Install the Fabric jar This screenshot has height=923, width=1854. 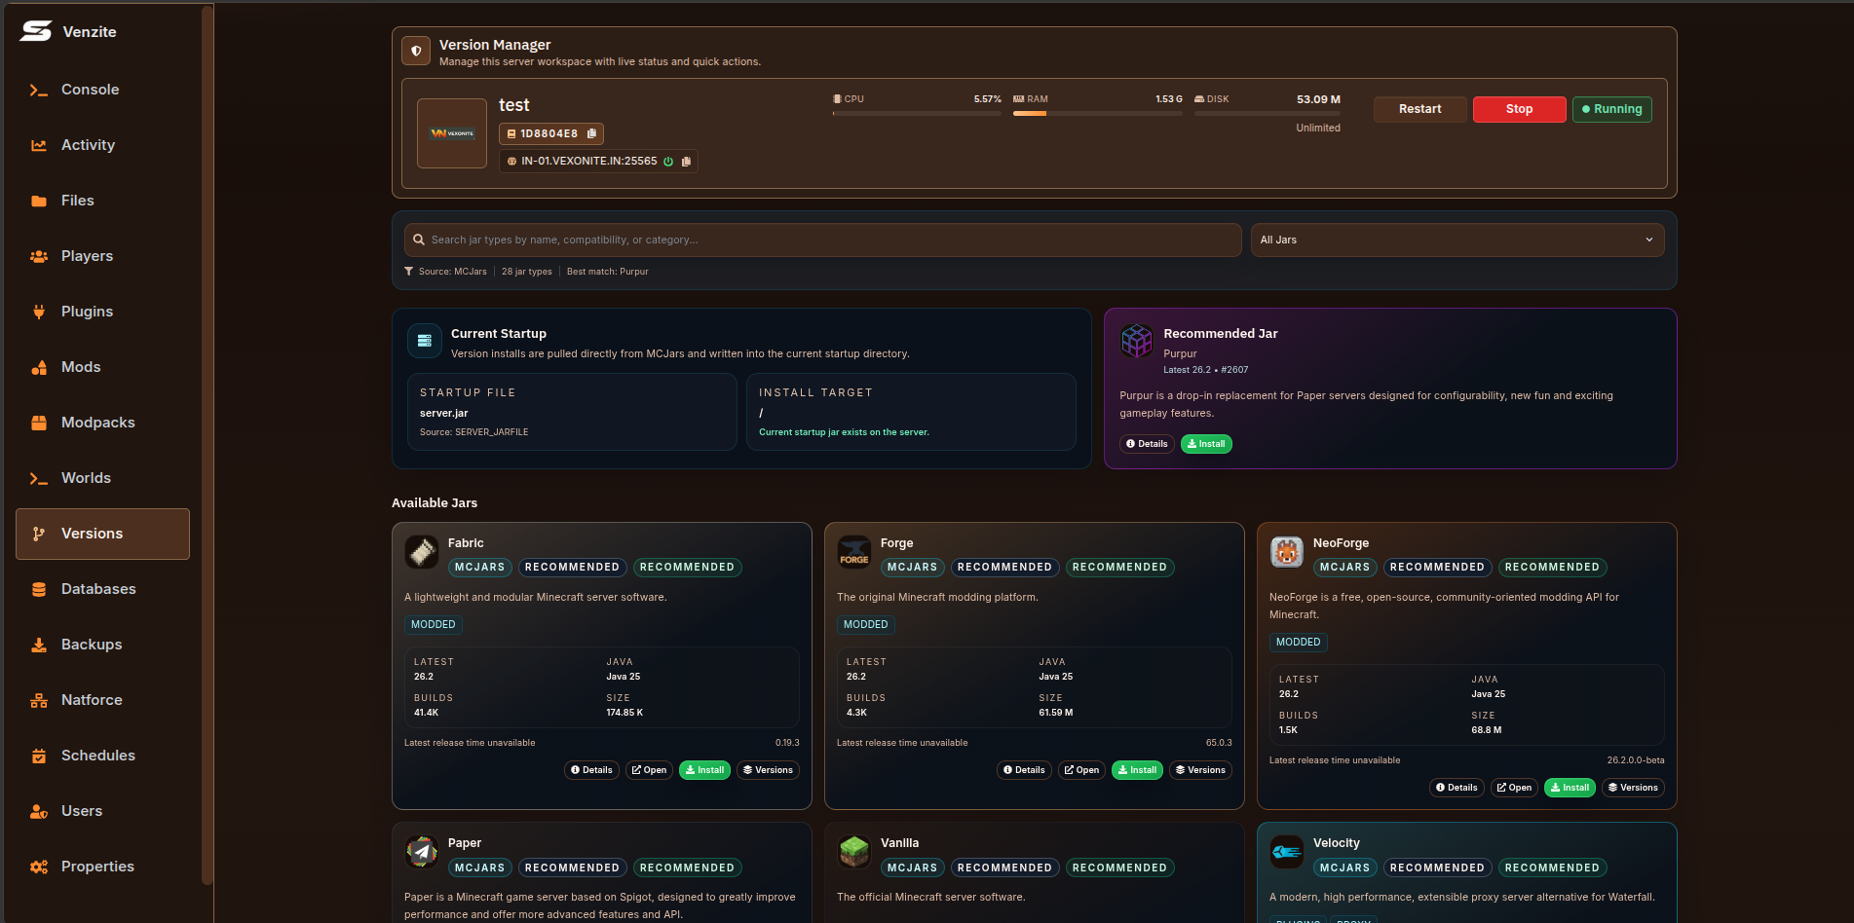click(x=704, y=770)
